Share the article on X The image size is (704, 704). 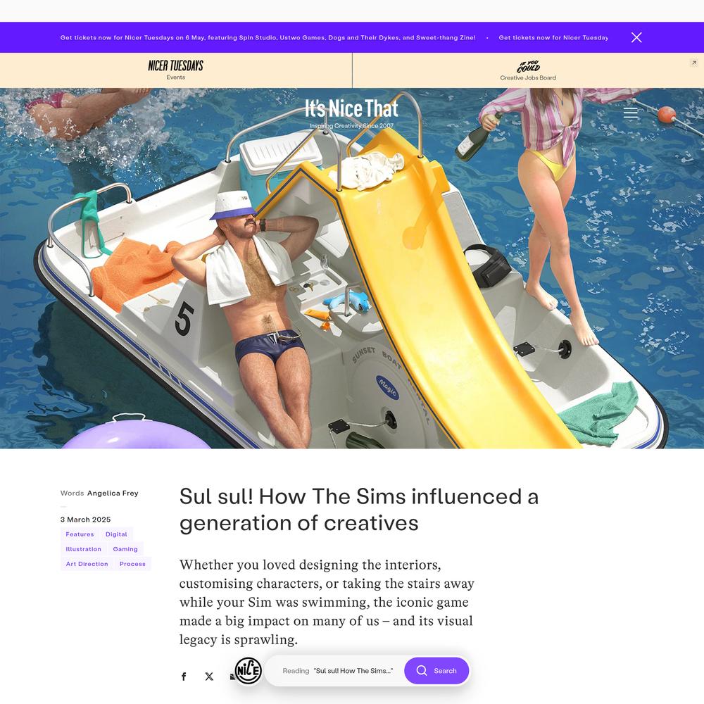point(209,676)
